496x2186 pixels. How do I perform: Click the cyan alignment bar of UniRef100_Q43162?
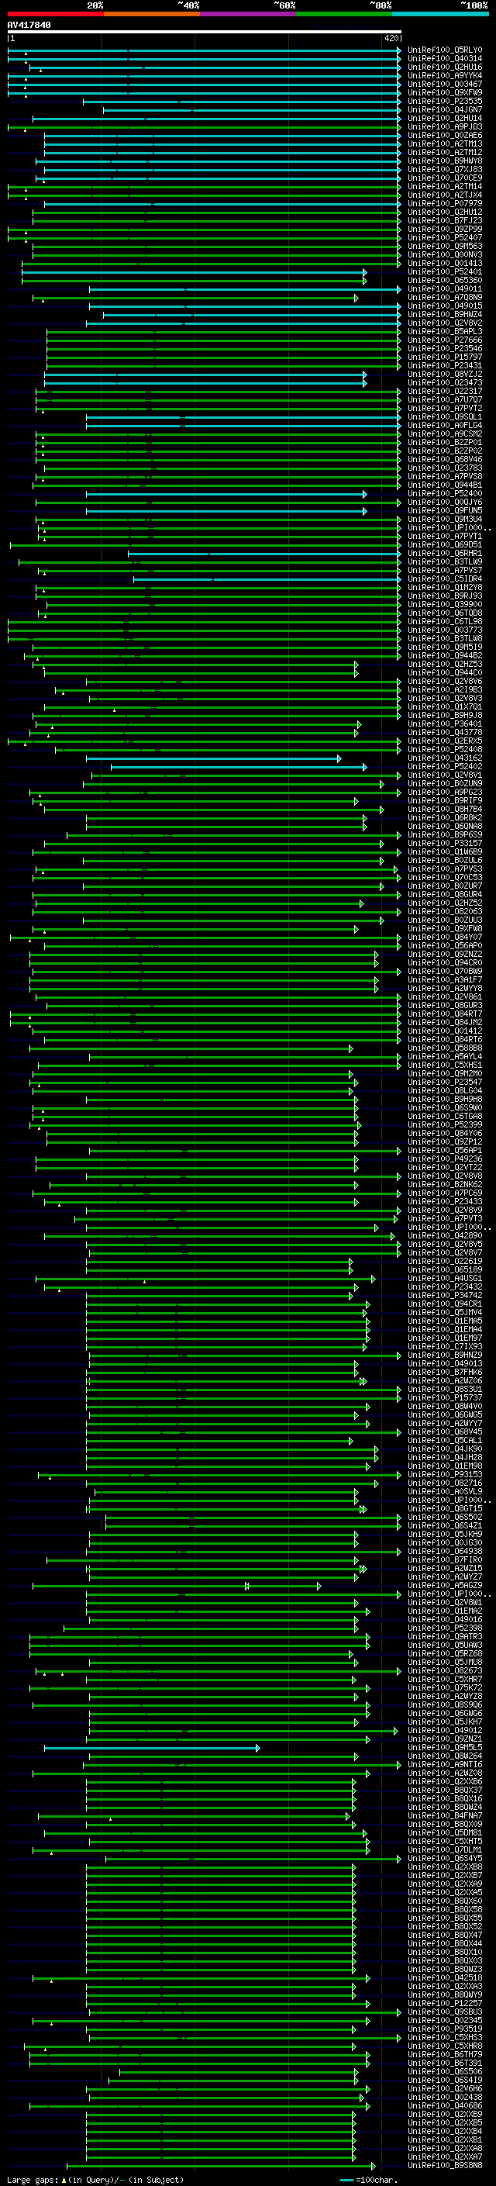pos(214,758)
